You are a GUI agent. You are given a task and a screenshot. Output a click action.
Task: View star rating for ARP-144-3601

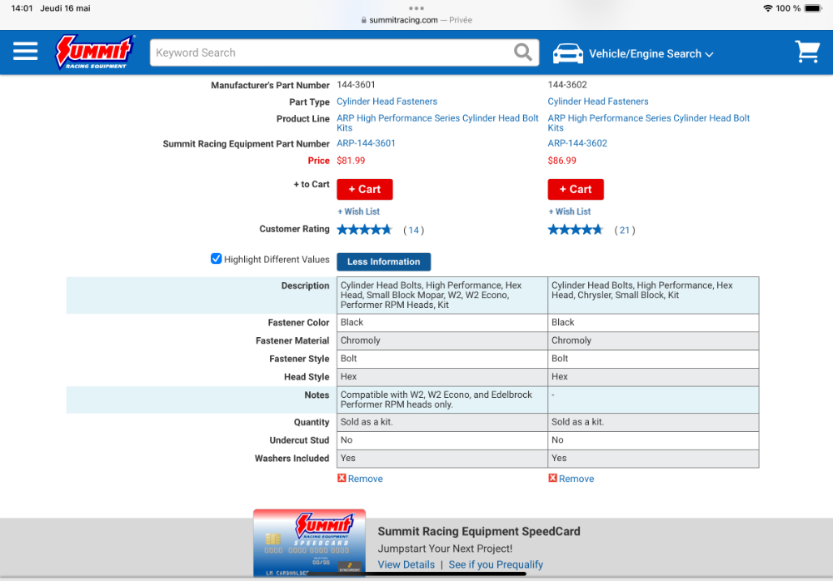(365, 230)
